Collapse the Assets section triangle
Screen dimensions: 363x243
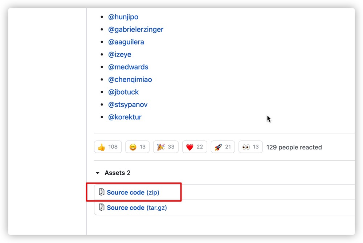point(98,173)
